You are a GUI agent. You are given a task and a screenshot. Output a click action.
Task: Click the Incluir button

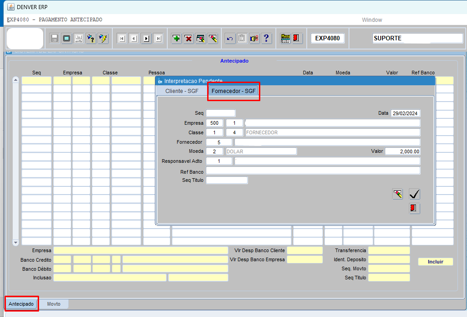436,262
